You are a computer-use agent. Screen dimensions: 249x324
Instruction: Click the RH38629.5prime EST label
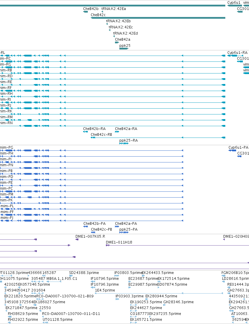[x=23, y=314]
